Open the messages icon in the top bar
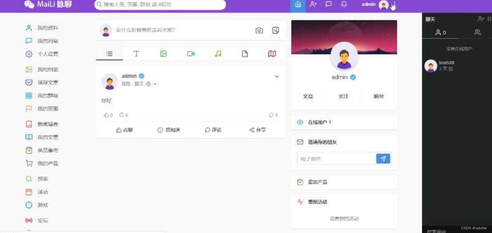This screenshot has height=233, width=492. tap(329, 5)
